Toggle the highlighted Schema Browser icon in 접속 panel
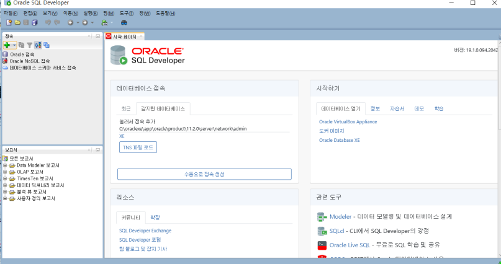 click(x=38, y=45)
